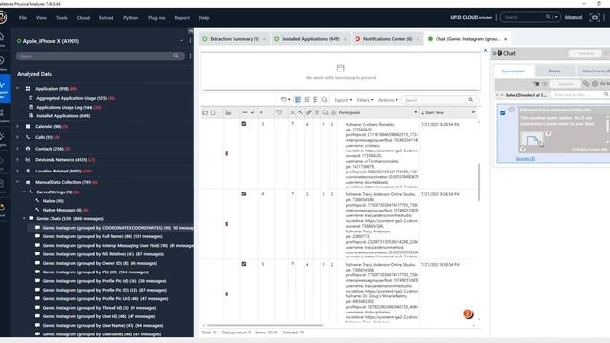Click the screenshot capture icon in top bar

(594, 17)
